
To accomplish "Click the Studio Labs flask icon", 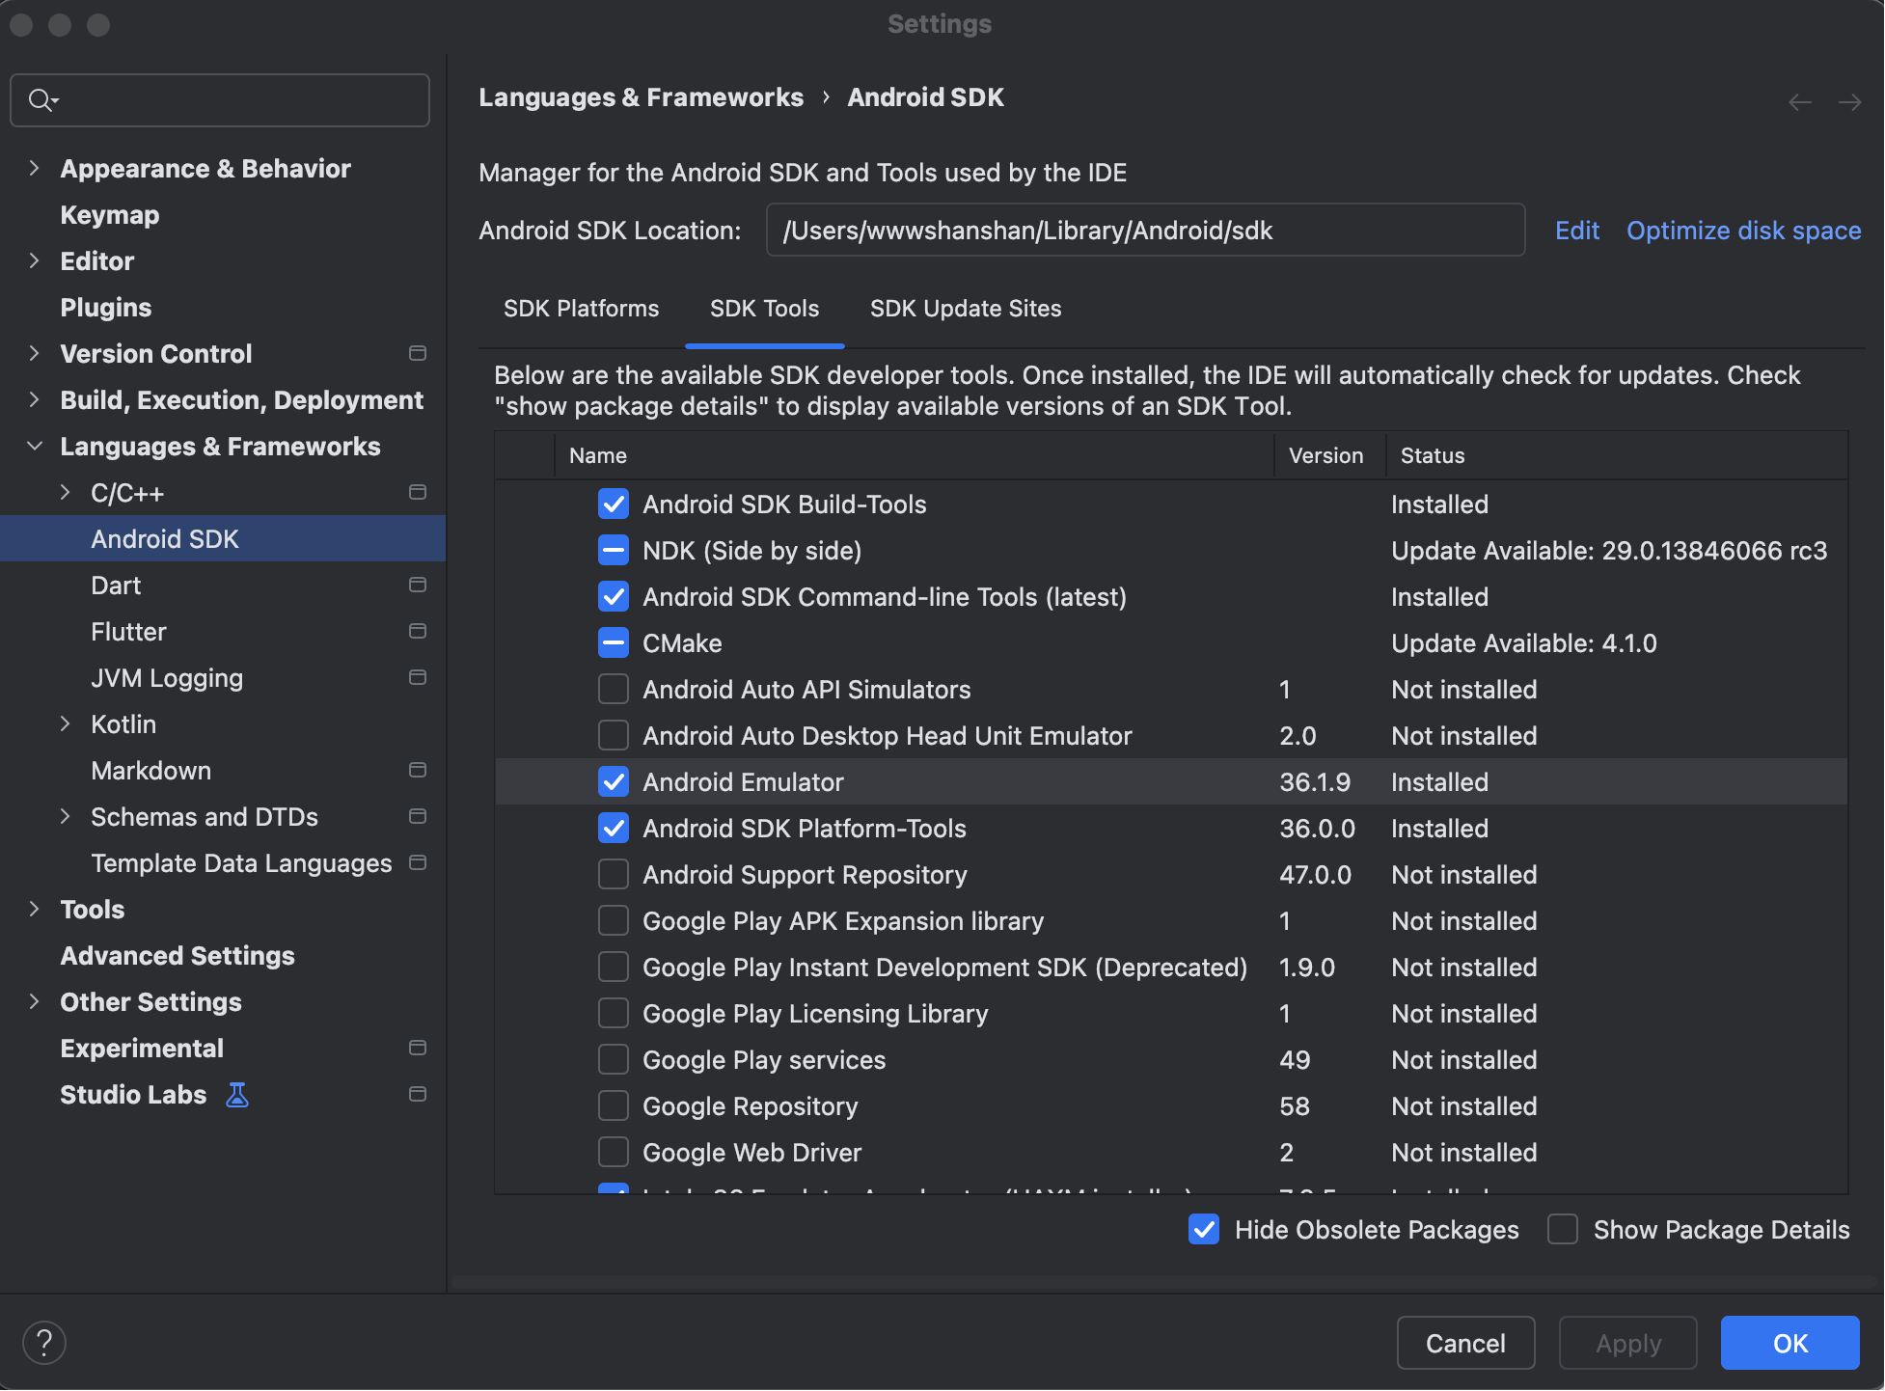I will click(x=237, y=1095).
